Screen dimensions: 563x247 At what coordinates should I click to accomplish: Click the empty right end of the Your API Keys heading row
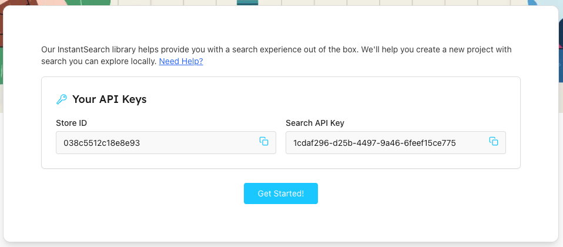[411, 99]
